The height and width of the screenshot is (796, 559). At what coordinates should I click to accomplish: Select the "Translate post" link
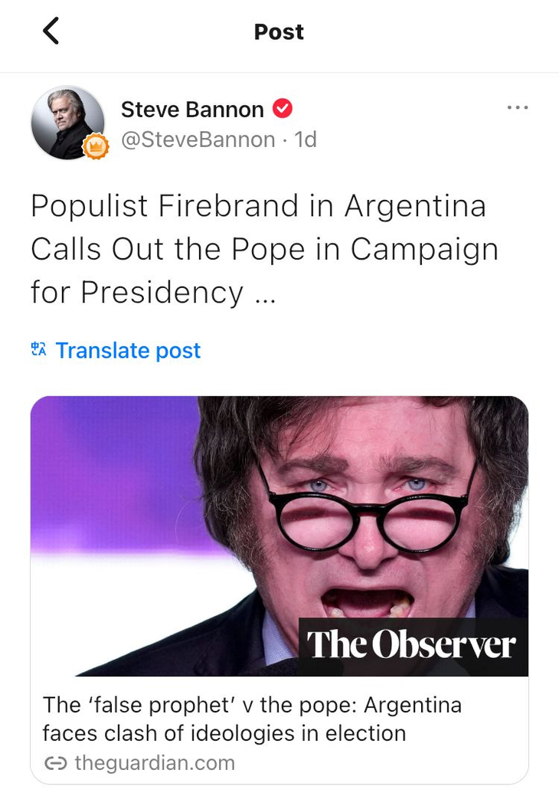pos(128,350)
